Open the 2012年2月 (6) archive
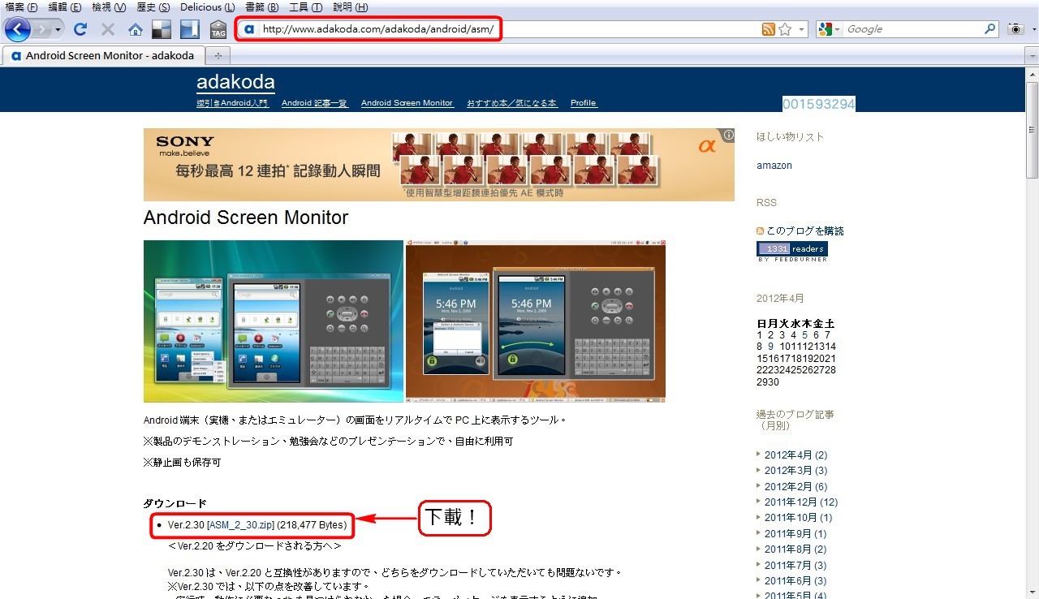 point(796,487)
